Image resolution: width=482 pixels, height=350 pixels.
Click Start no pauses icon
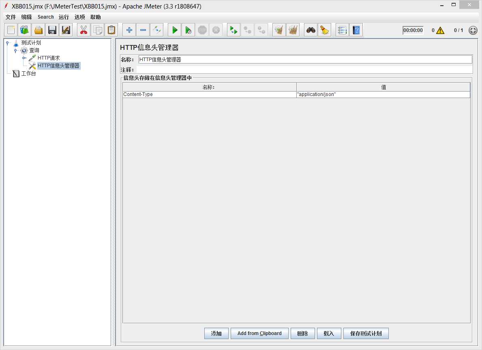(x=188, y=30)
